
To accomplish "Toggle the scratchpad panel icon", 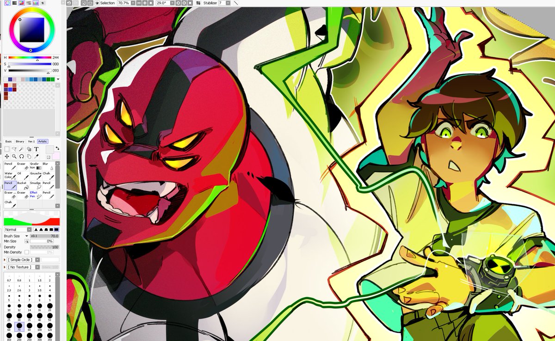I will pyautogui.click(x=43, y=3).
